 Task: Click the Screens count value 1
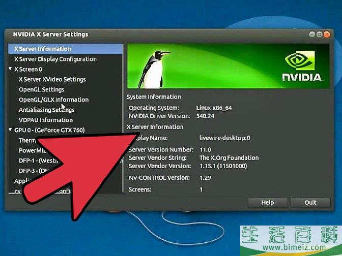(202, 189)
